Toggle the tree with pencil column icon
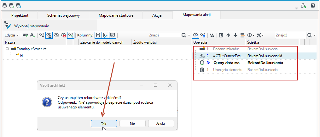Image resolution: width=320 pixels, height=137 pixels. tap(105, 35)
